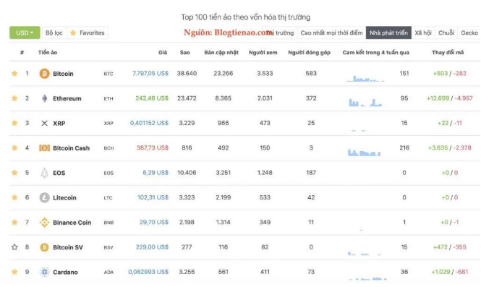This screenshot has width=481, height=287.
Task: Open the Bitcoin SV name link
Action: tap(68, 247)
